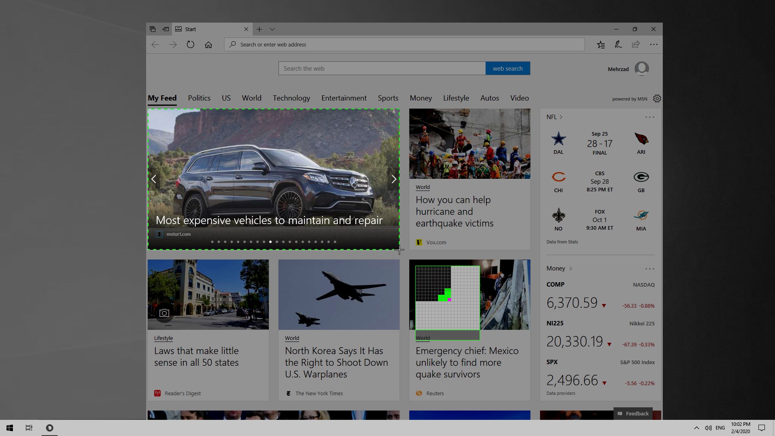Select the Entertainment feed tab
The image size is (775, 436).
click(x=344, y=98)
